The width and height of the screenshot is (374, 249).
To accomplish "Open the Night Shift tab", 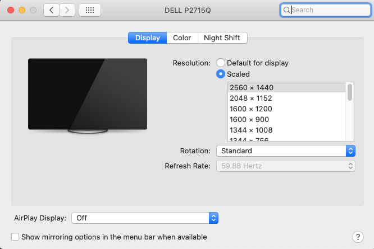I will coord(222,38).
